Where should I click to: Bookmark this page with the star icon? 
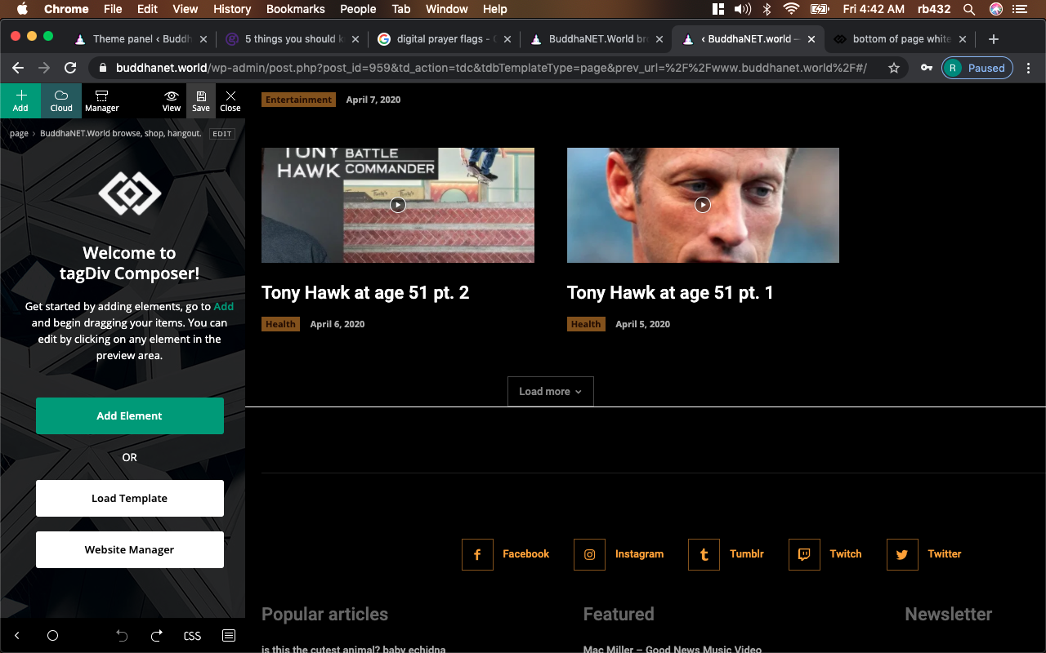[x=894, y=68]
